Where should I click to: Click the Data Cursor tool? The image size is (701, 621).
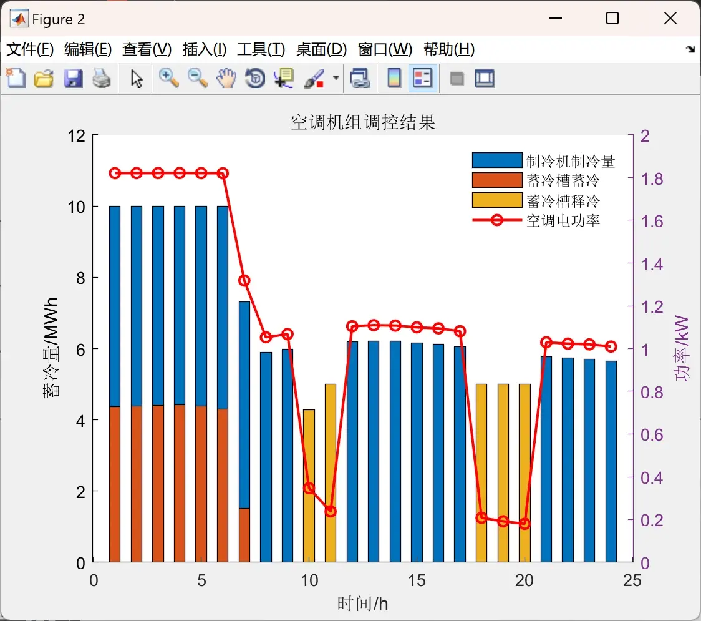(283, 78)
